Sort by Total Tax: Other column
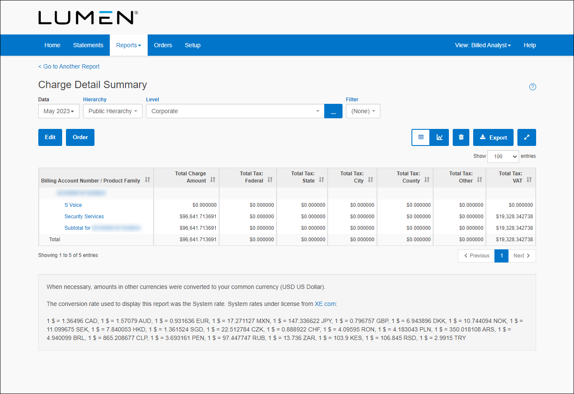This screenshot has height=394, width=574. (479, 180)
